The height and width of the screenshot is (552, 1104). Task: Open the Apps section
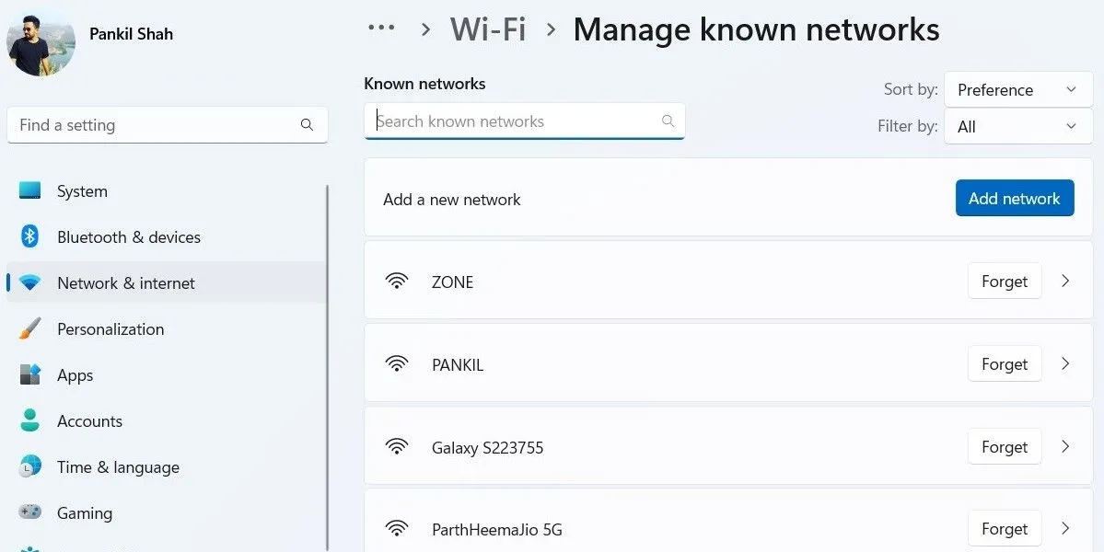31,374
